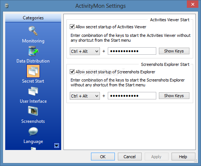Open Ctrl + Alt dropdown for Screenshots Explorer

pos(85,96)
